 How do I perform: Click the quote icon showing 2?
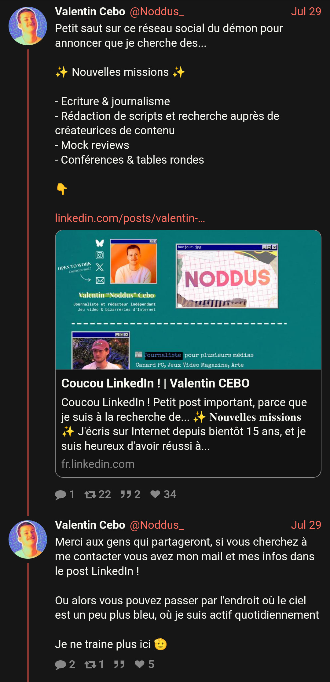click(126, 494)
